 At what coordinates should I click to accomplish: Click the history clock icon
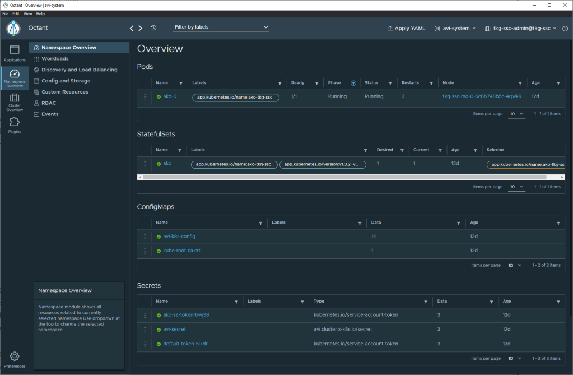pyautogui.click(x=153, y=27)
